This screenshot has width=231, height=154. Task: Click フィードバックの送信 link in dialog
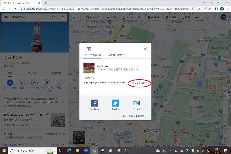coord(133,116)
